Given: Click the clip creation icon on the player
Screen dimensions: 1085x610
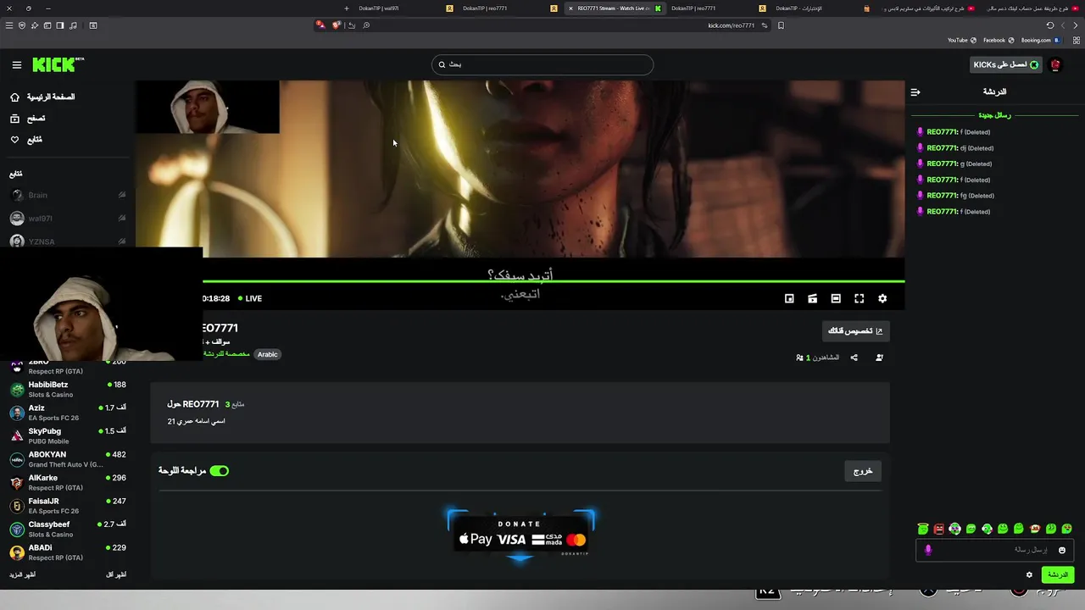Looking at the screenshot, I should point(812,298).
